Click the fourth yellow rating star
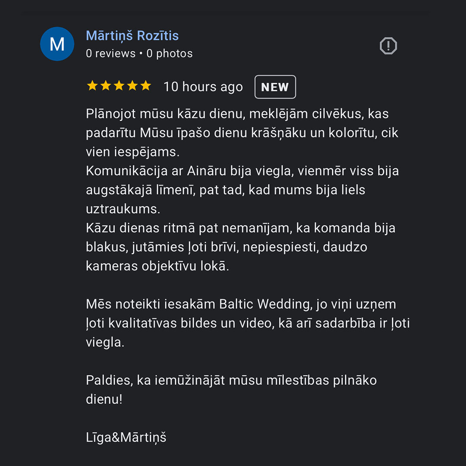 pos(132,85)
